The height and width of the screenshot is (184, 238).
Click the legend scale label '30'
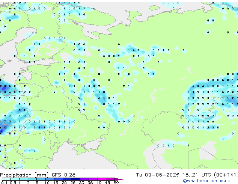point(81,182)
